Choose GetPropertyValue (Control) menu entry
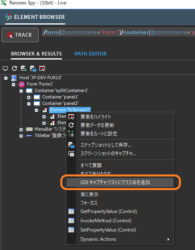195x250 pixels. [120, 211]
